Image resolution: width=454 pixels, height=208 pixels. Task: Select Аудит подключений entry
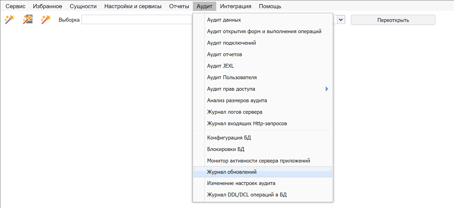click(x=263, y=43)
